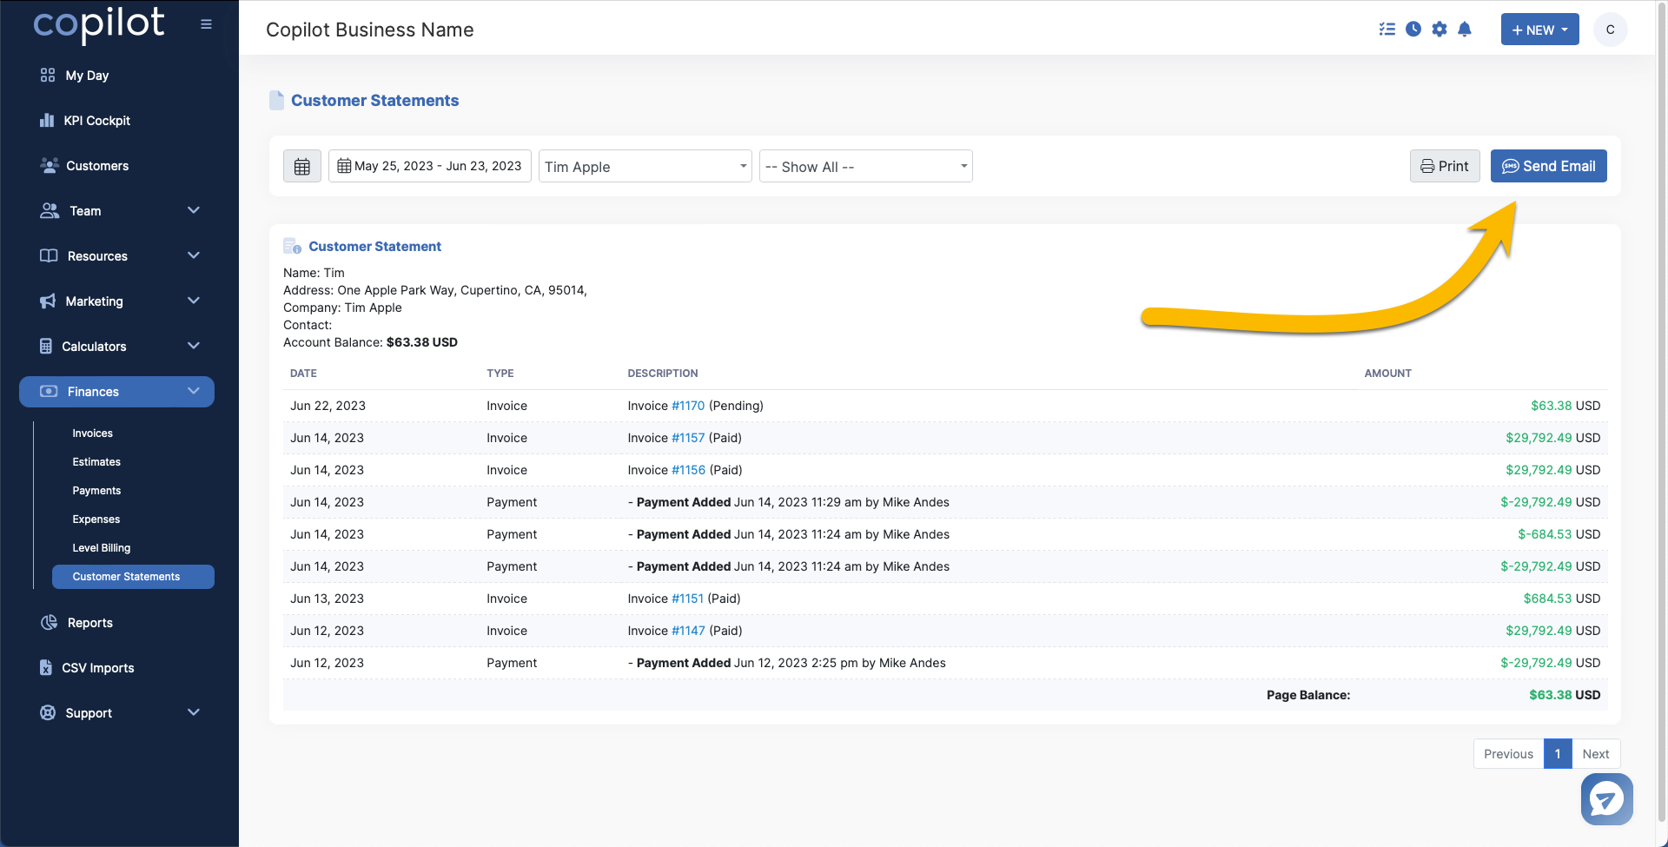Open the Tim Apple customer dropdown
The width and height of the screenshot is (1668, 847).
pos(645,166)
